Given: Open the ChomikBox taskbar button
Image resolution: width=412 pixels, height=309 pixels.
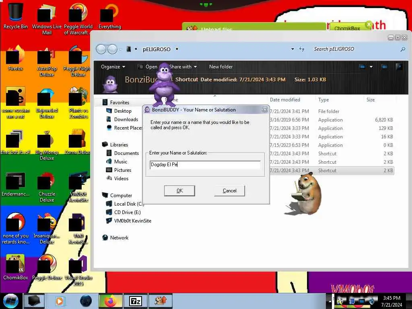Looking at the screenshot, I should [x=160, y=301].
